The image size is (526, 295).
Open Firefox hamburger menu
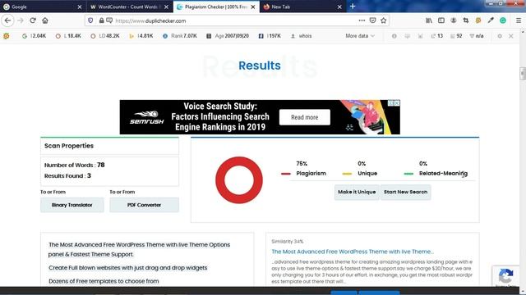(519, 20)
